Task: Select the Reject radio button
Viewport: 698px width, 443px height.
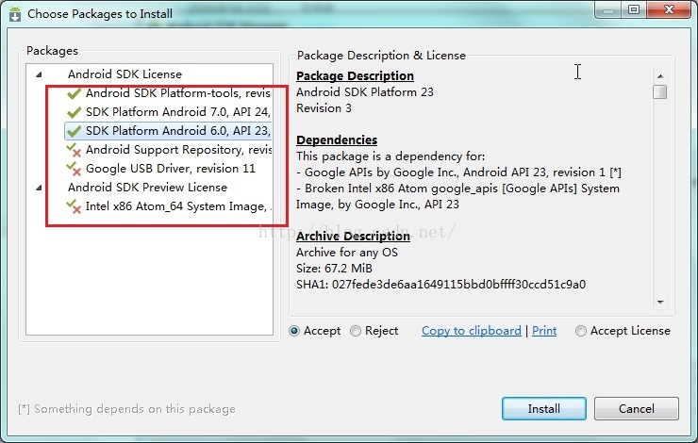Action: click(356, 331)
